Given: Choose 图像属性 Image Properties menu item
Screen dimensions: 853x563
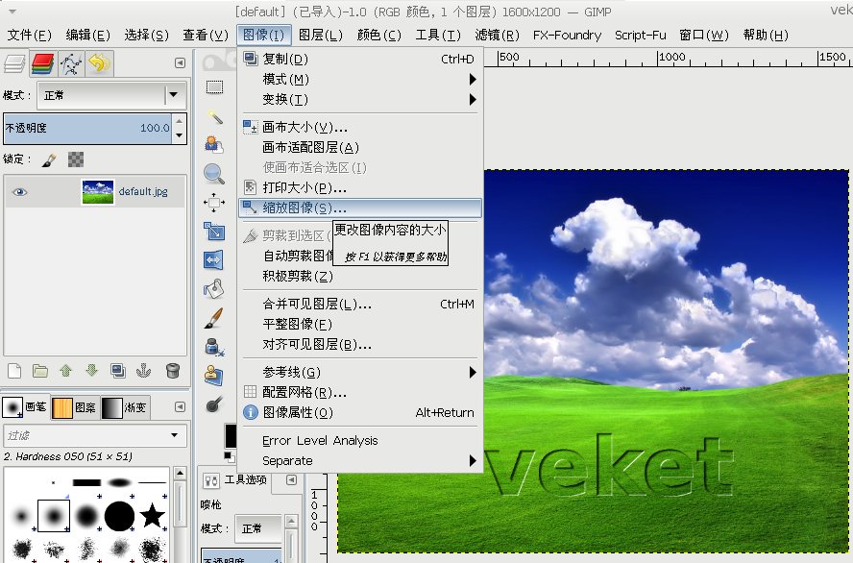Looking at the screenshot, I should (x=360, y=413).
